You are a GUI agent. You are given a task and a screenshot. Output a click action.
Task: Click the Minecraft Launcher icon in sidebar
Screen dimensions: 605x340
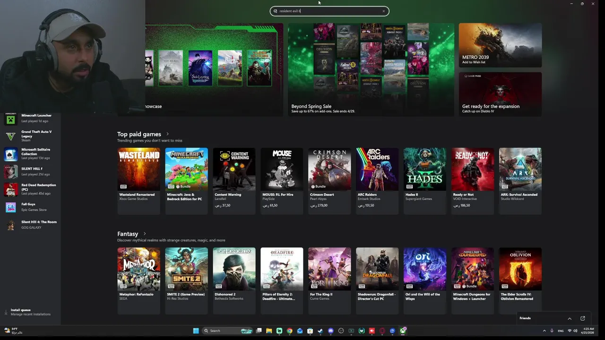10,119
